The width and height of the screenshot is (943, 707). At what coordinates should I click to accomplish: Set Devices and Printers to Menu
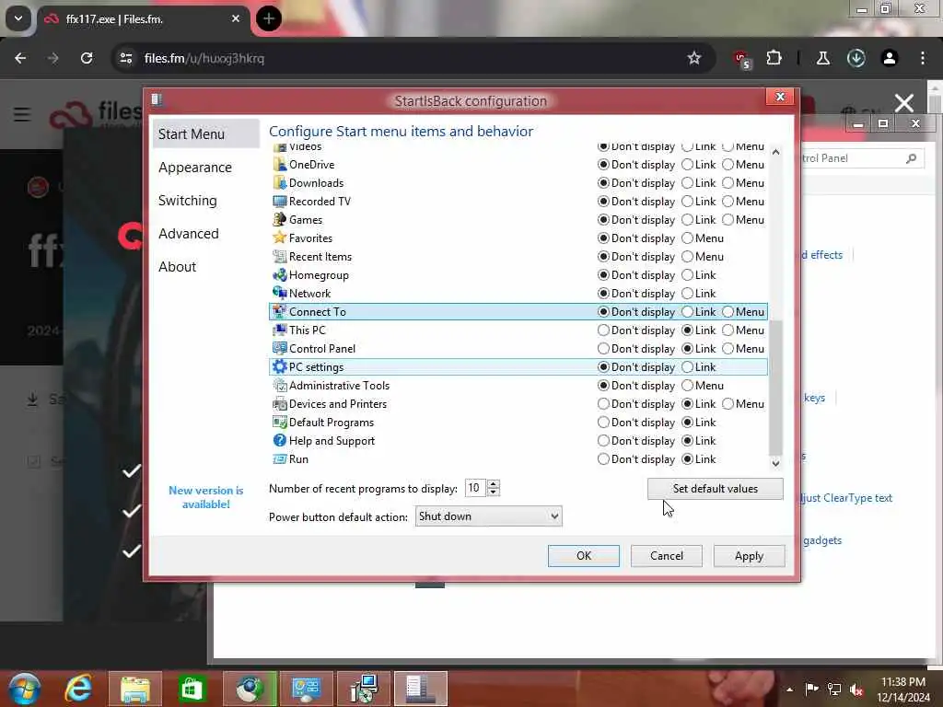728,404
